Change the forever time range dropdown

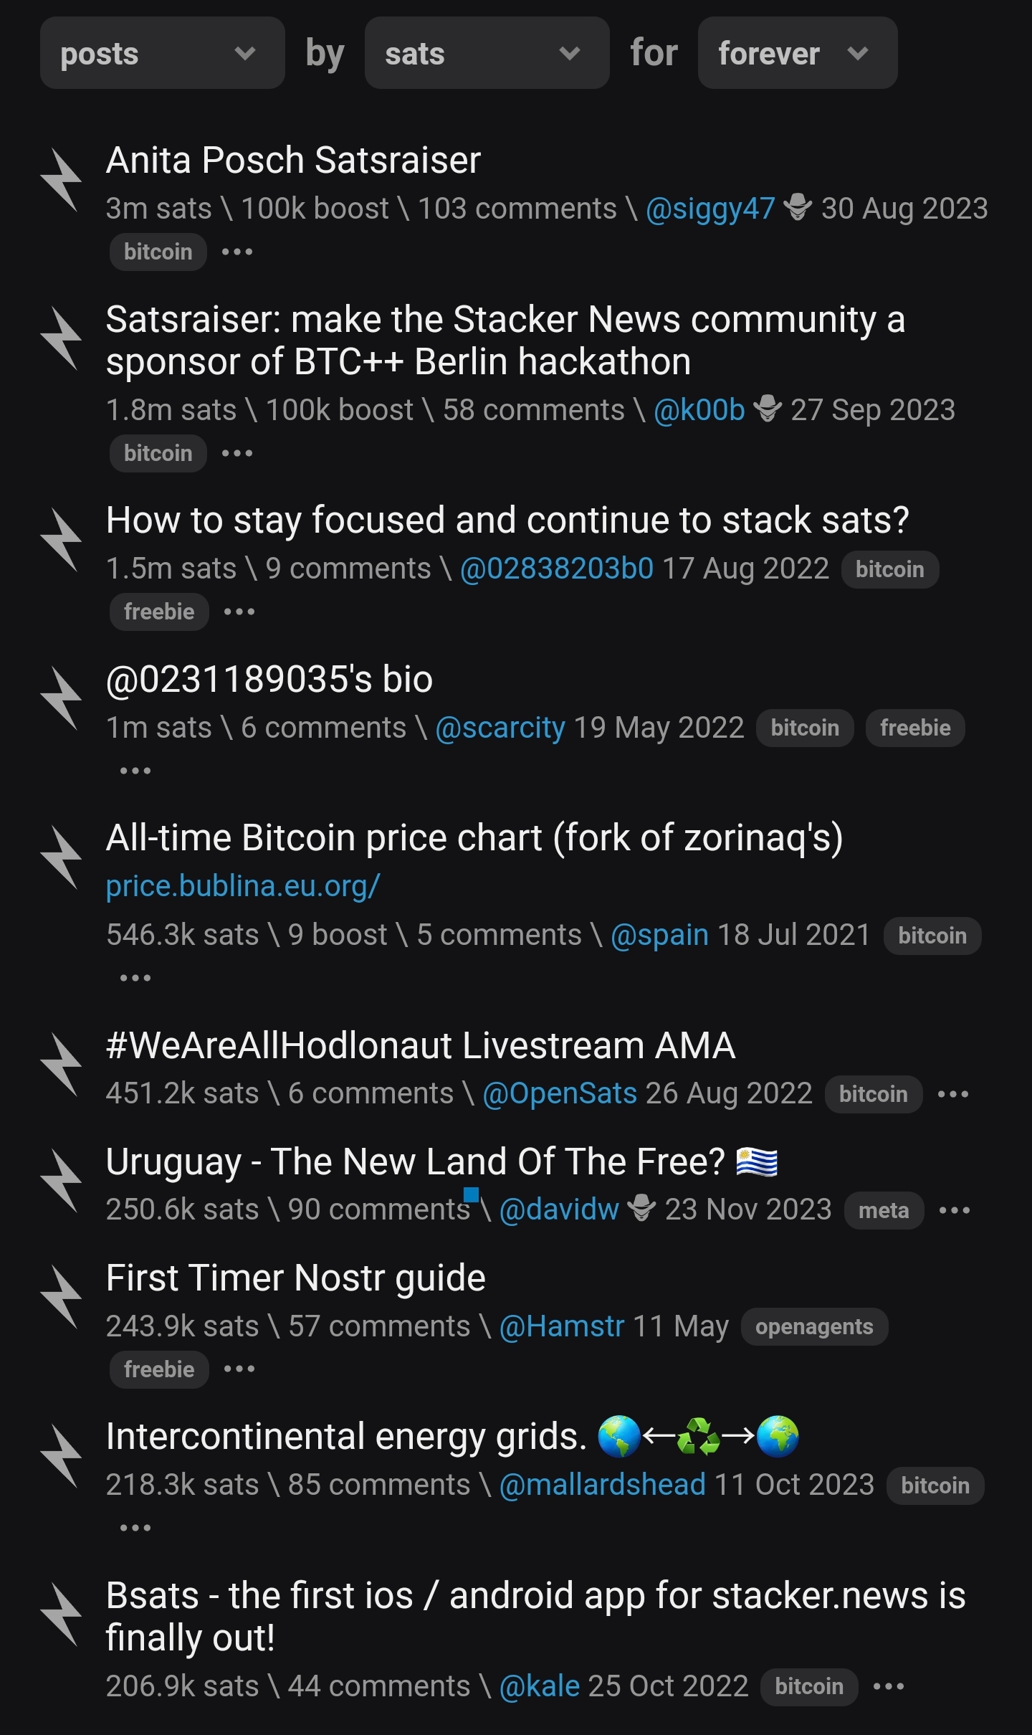click(x=797, y=53)
